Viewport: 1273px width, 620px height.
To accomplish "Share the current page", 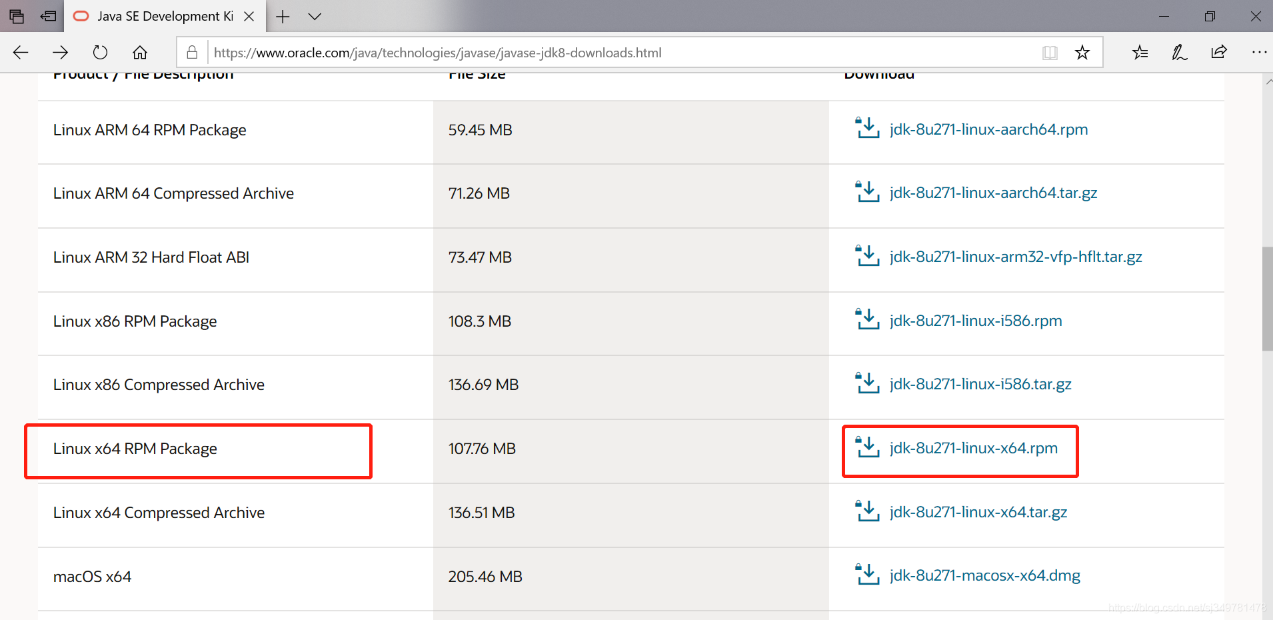I will (1218, 52).
